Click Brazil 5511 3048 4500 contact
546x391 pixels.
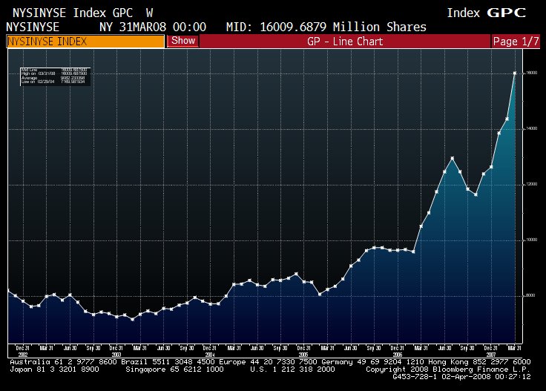(x=168, y=362)
